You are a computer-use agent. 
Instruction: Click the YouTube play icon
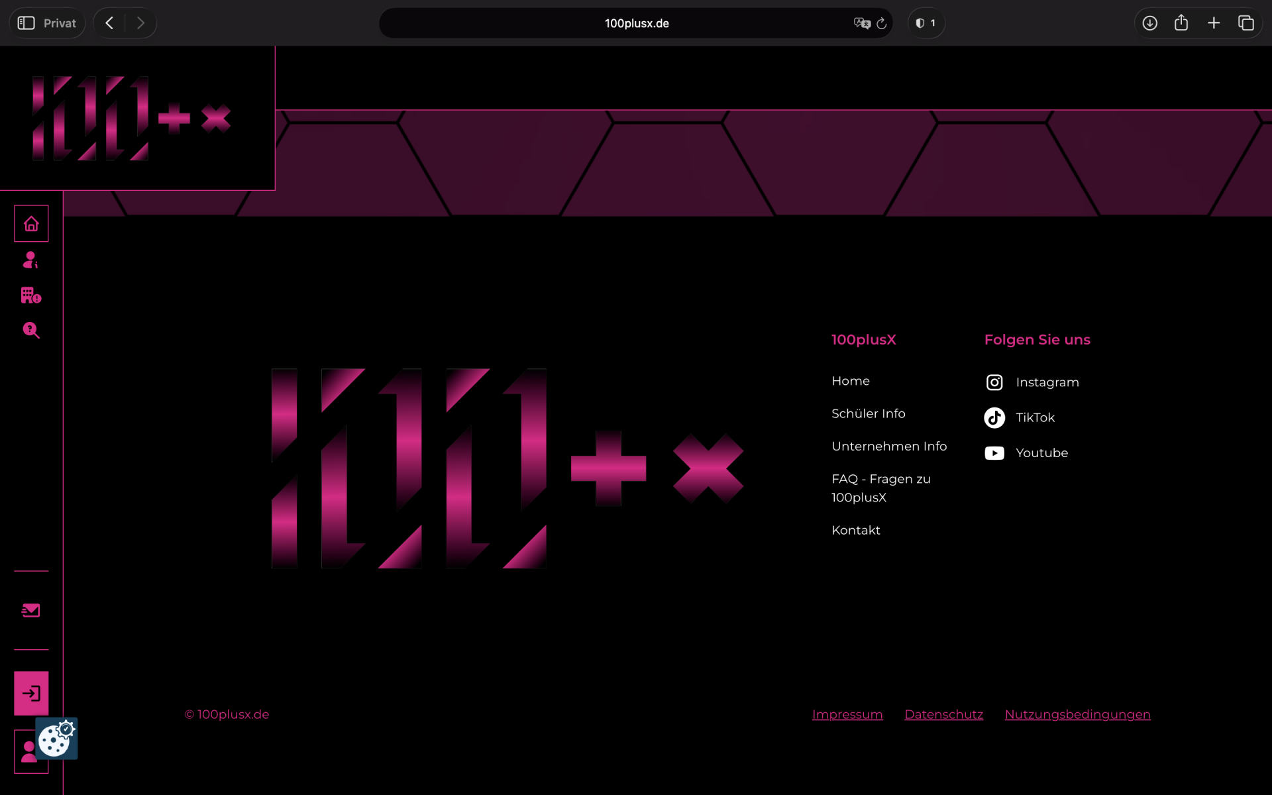[x=994, y=453]
